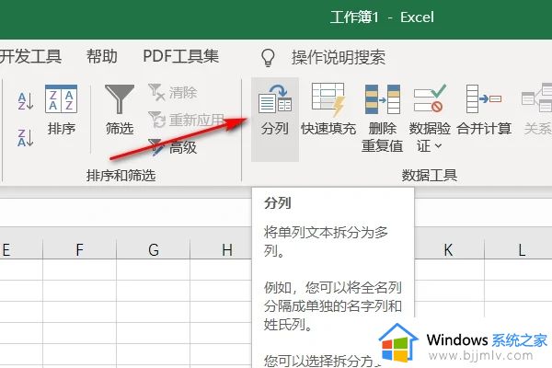Screen dimensions: 552x368
Task: Expand the 数据验证 dropdown arrow
Action: point(438,145)
